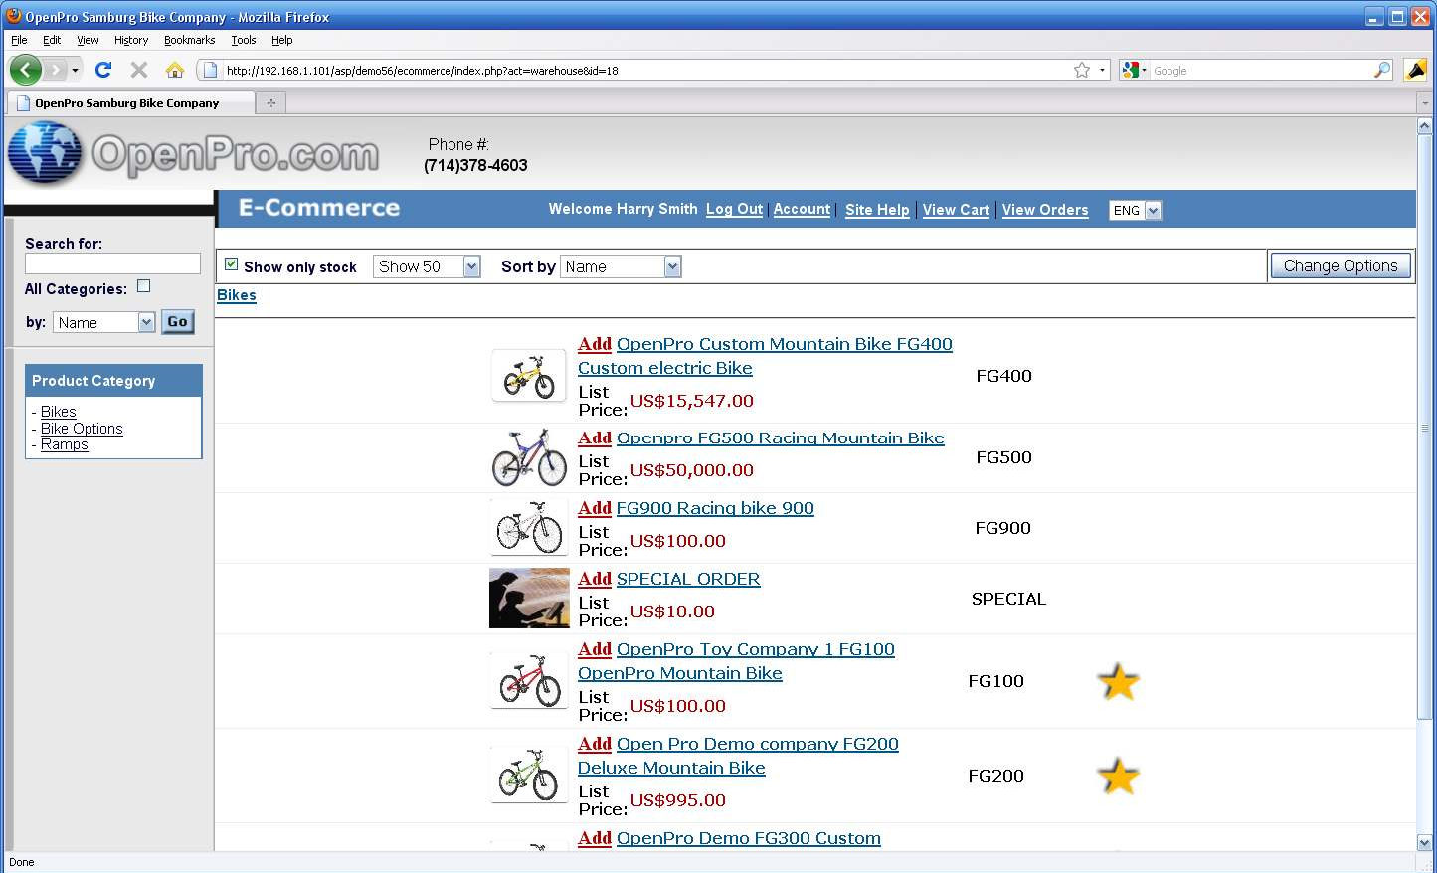Screen dimensions: 1437x873
Task: Tick the All Categories checkbox
Action: click(x=143, y=286)
